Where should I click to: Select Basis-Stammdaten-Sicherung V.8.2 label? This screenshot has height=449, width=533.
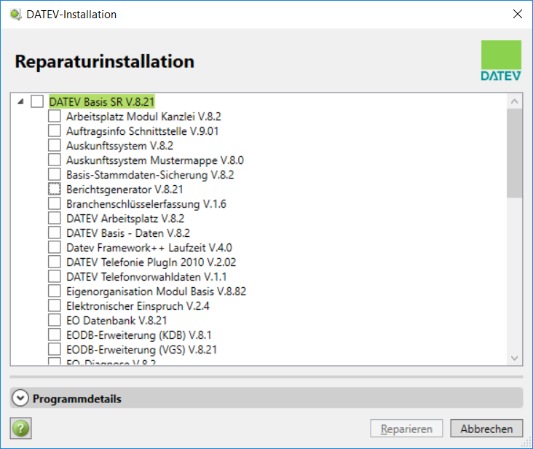pyautogui.click(x=150, y=175)
